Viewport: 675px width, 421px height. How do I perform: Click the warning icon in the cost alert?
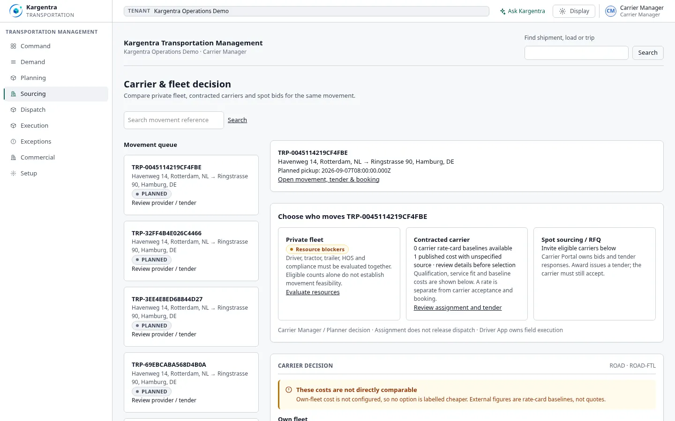pos(289,390)
